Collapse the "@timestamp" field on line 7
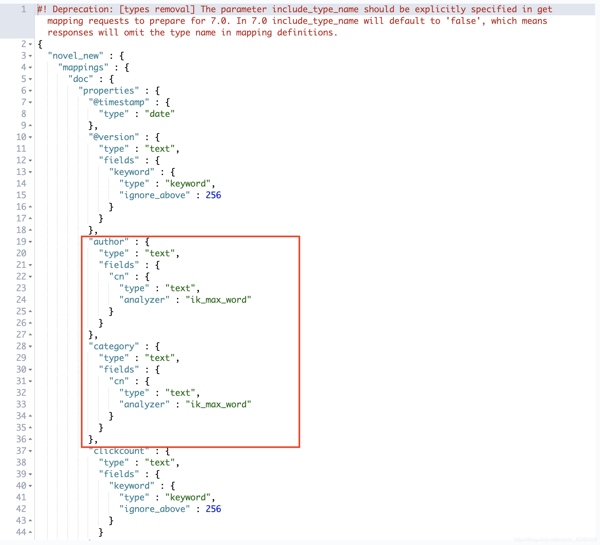This screenshot has height=545, width=600. pos(30,102)
